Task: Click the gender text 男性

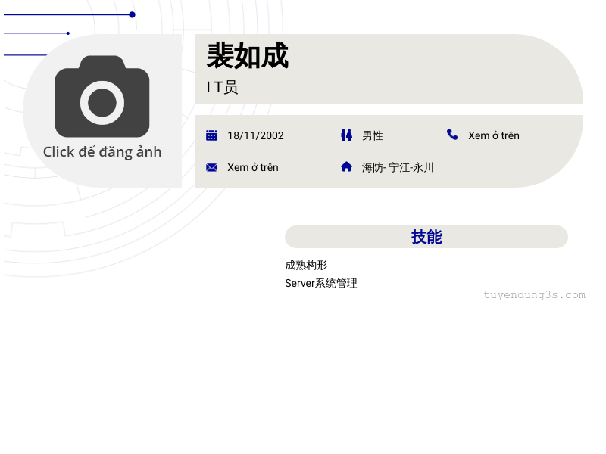Action: pyautogui.click(x=373, y=135)
